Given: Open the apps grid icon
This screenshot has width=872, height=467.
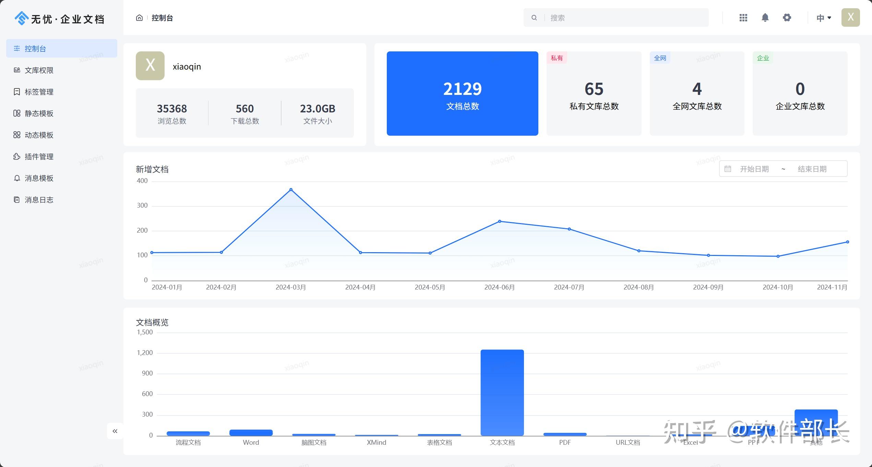Looking at the screenshot, I should tap(743, 17).
